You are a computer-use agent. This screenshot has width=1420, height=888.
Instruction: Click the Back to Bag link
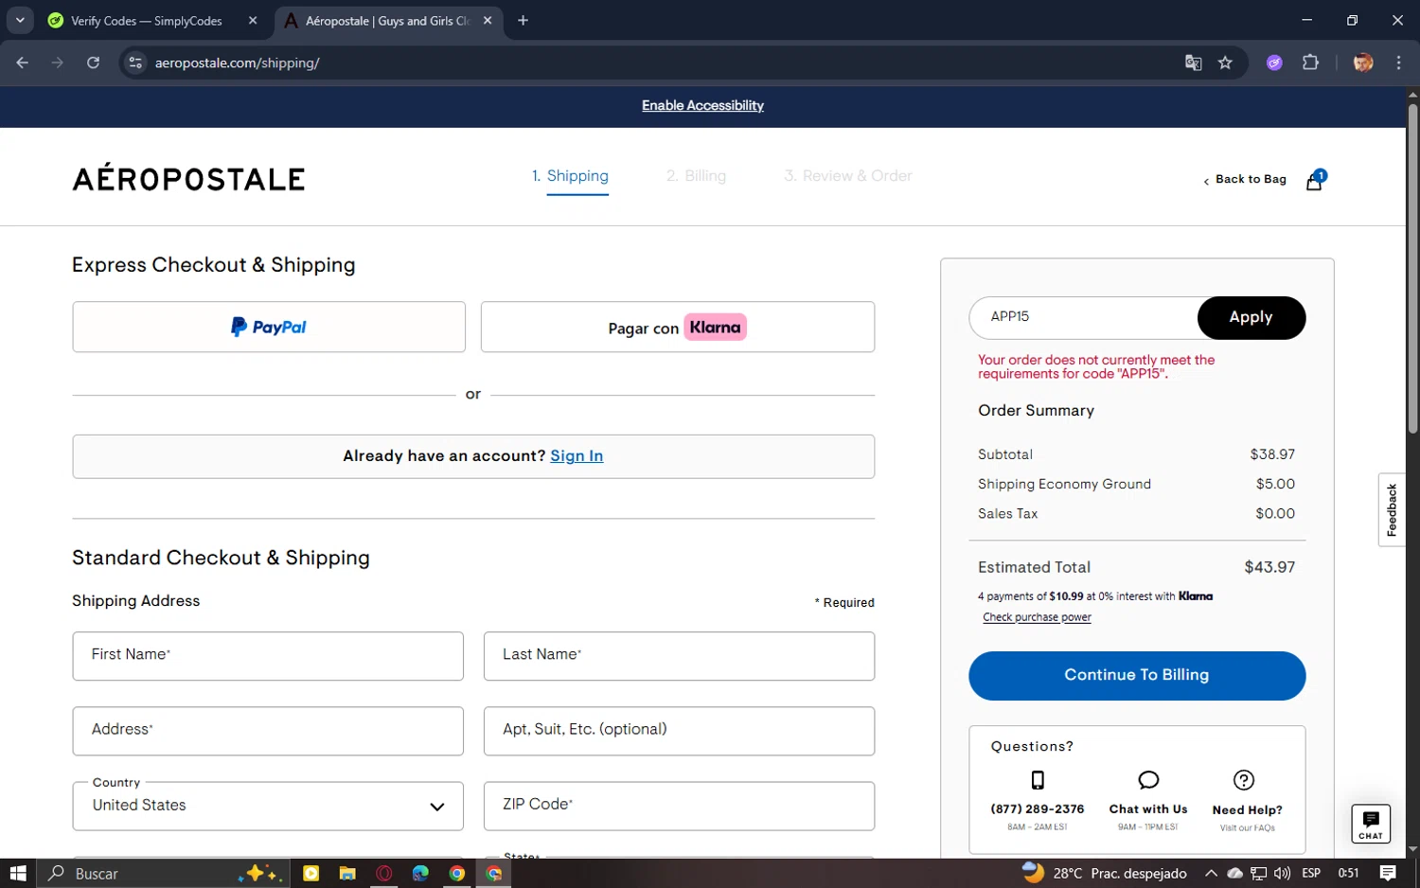click(x=1245, y=179)
